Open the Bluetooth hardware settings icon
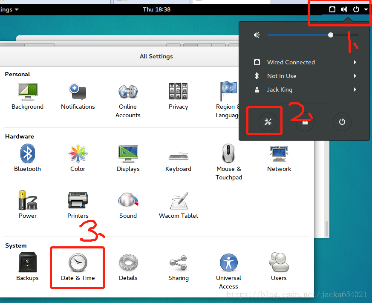Viewport: 372px width, 303px height. (28, 158)
